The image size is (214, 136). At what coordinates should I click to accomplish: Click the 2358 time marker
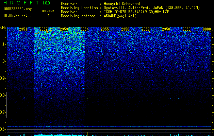coord(166,29)
